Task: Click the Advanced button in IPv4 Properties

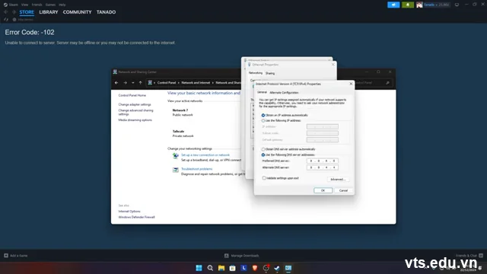Action: [x=338, y=180]
